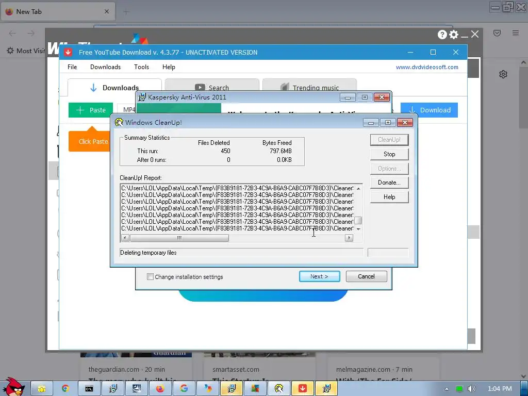Click the report vertical scrollbar thumb
The width and height of the screenshot is (528, 396).
coord(358,221)
